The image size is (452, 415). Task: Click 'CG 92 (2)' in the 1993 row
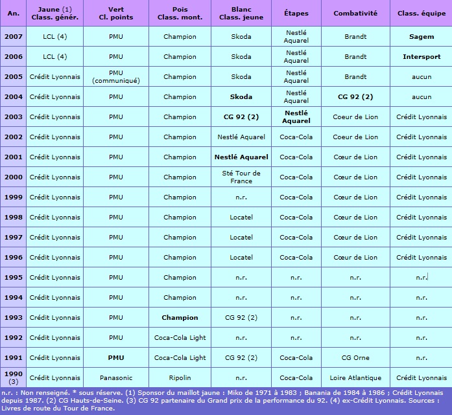[x=241, y=318]
